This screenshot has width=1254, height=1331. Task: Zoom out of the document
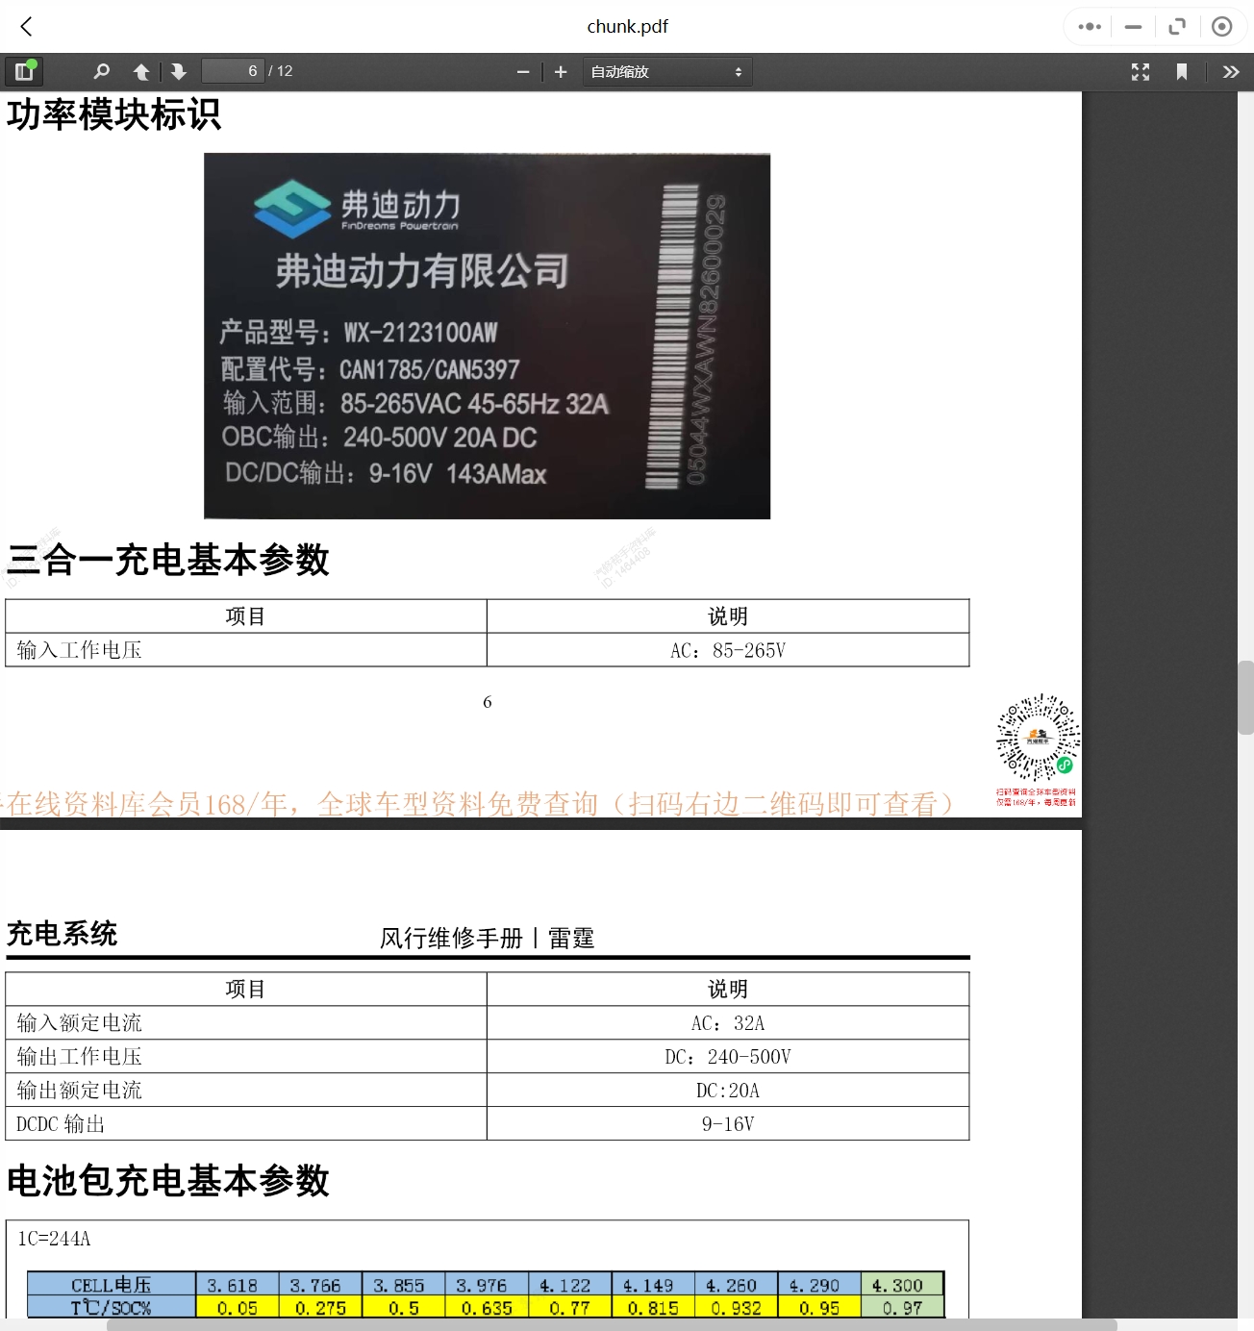tap(522, 70)
